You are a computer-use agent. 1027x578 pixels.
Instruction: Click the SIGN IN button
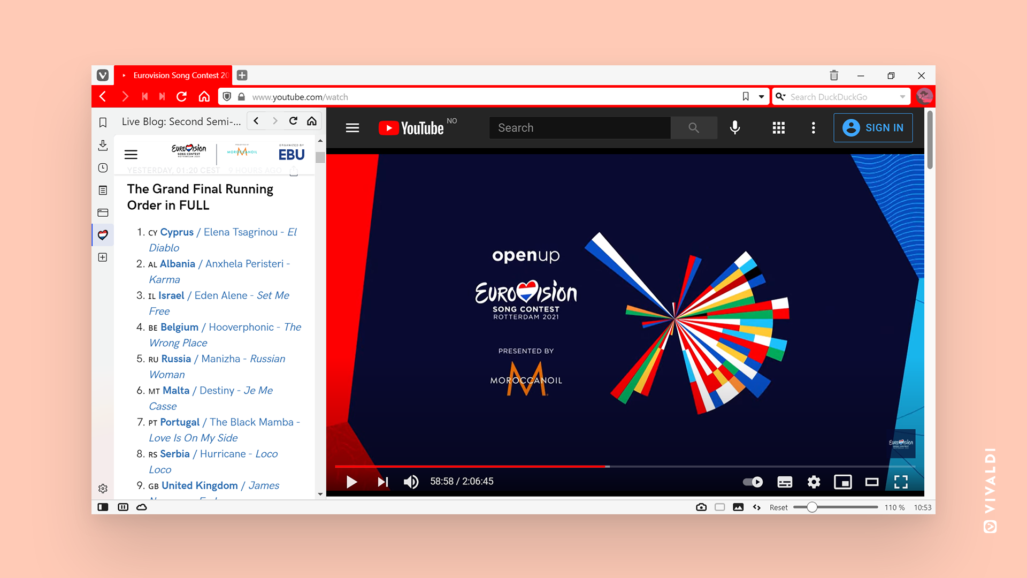point(873,128)
